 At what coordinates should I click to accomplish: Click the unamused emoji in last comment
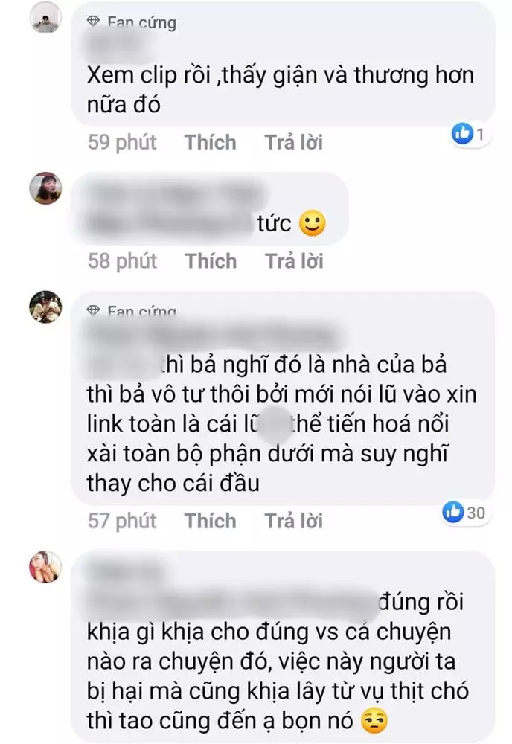[374, 721]
